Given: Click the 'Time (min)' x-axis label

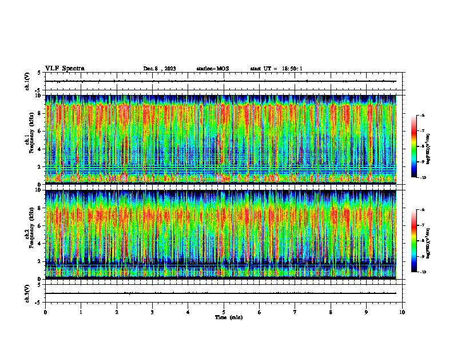Looking at the screenshot, I should [229, 317].
